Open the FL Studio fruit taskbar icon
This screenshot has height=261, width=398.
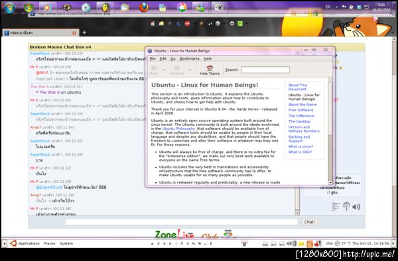105,7
